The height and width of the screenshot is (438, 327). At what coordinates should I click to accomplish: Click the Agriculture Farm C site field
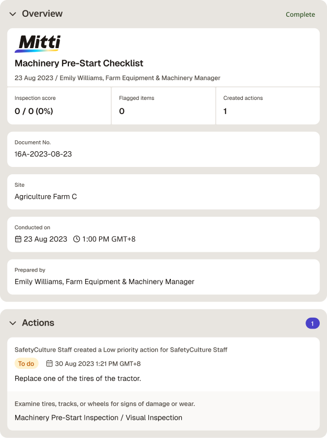(x=163, y=192)
